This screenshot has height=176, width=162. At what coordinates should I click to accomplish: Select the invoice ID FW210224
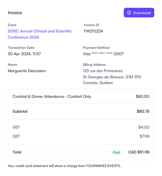pyautogui.click(x=93, y=31)
